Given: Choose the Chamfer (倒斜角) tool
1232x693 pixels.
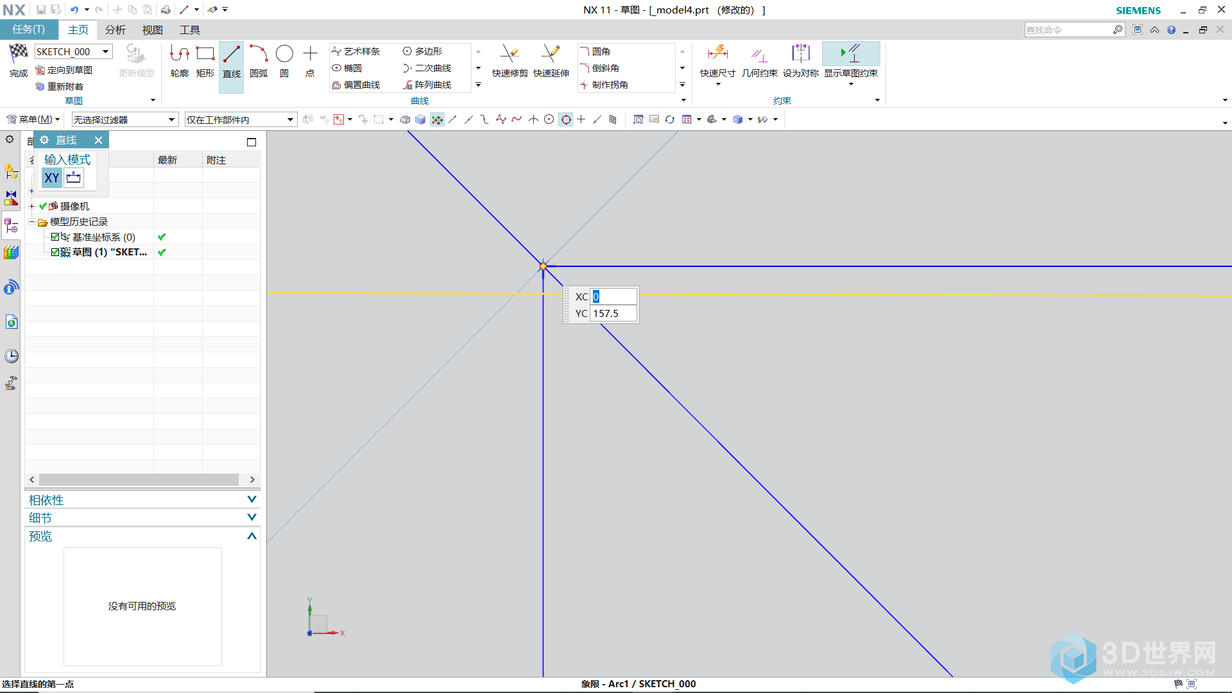Looking at the screenshot, I should point(600,68).
